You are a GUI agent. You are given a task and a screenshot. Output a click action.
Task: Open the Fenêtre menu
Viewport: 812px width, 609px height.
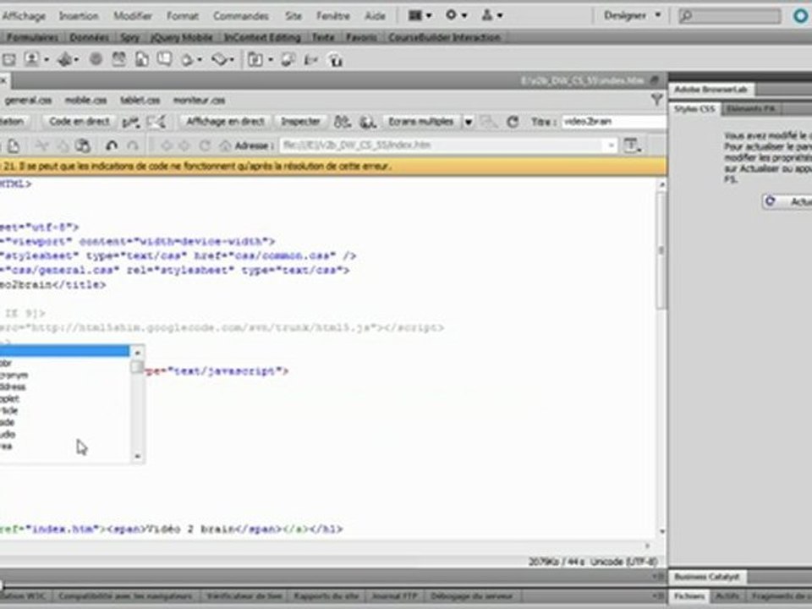click(333, 16)
